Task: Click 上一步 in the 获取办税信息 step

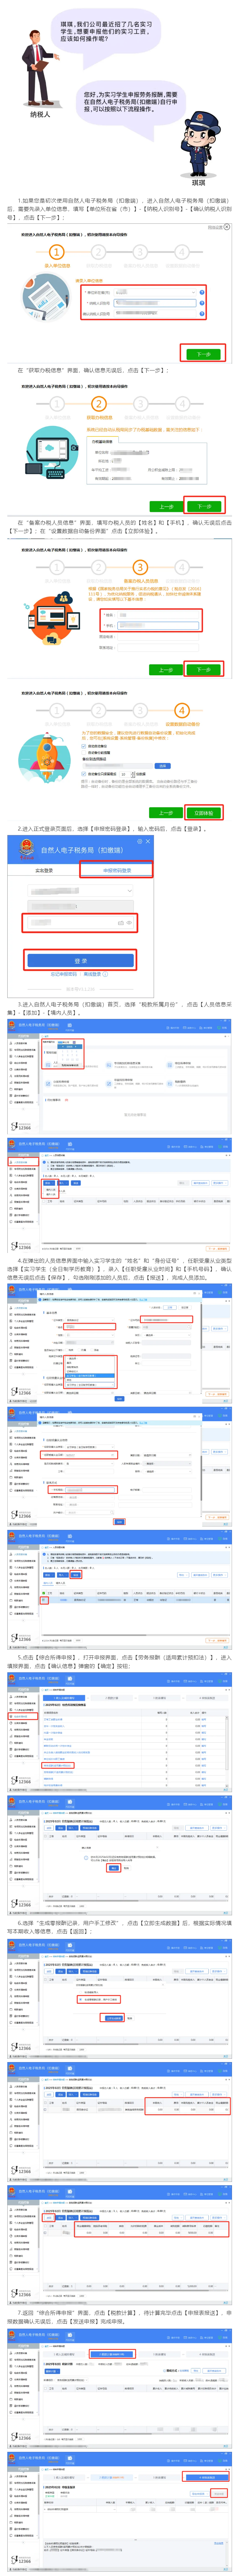Action: 166,507
